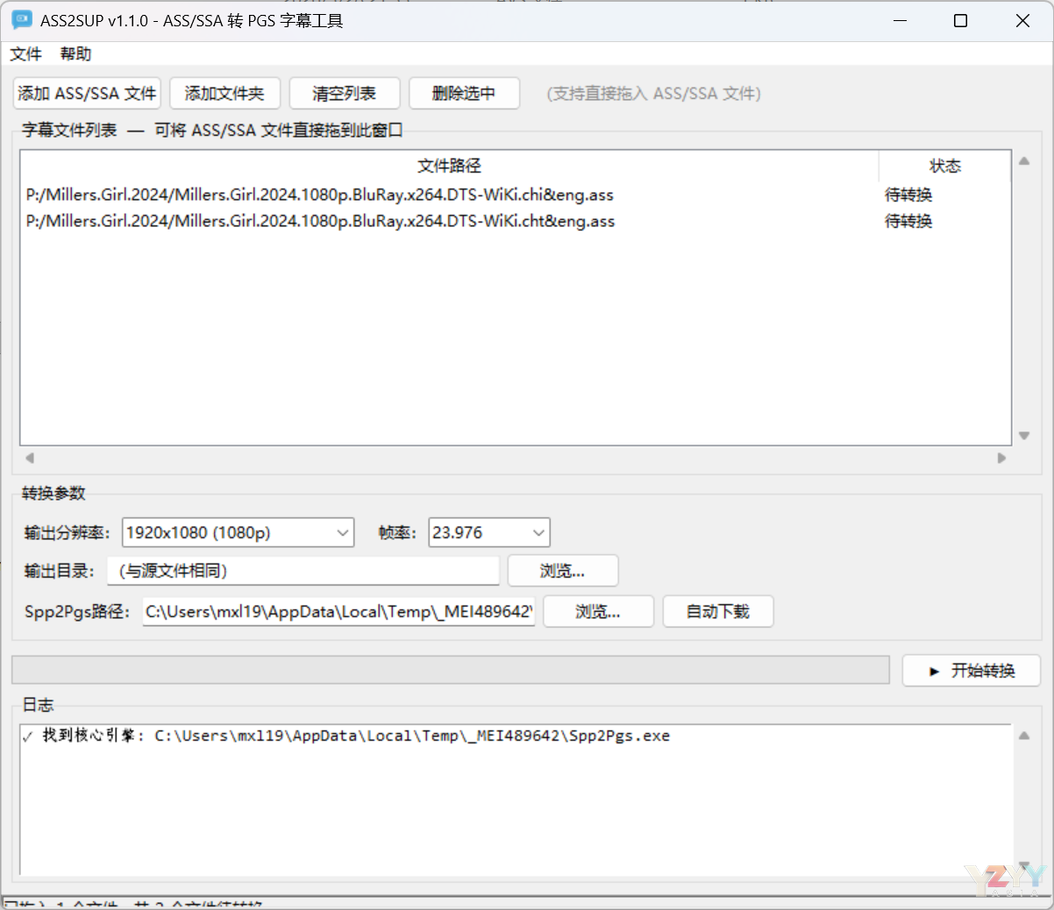Click the 文件路径 column header
1054x910 pixels.
pyautogui.click(x=449, y=166)
